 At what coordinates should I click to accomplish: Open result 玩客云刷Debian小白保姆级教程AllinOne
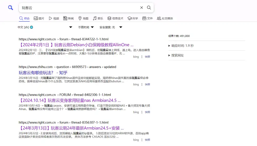coord(76,45)
